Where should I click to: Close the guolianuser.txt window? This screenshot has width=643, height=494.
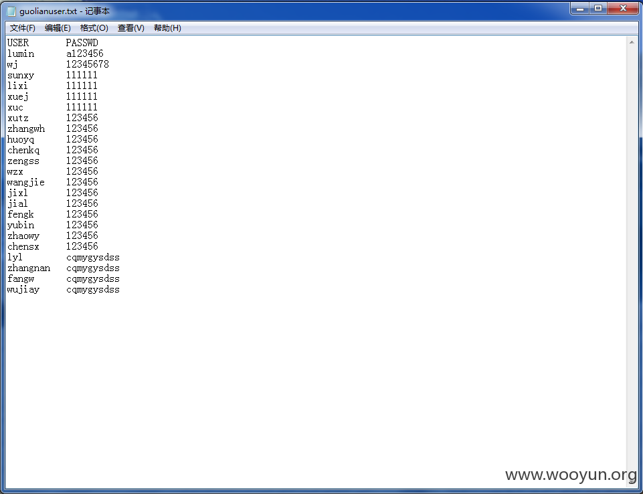point(623,8)
